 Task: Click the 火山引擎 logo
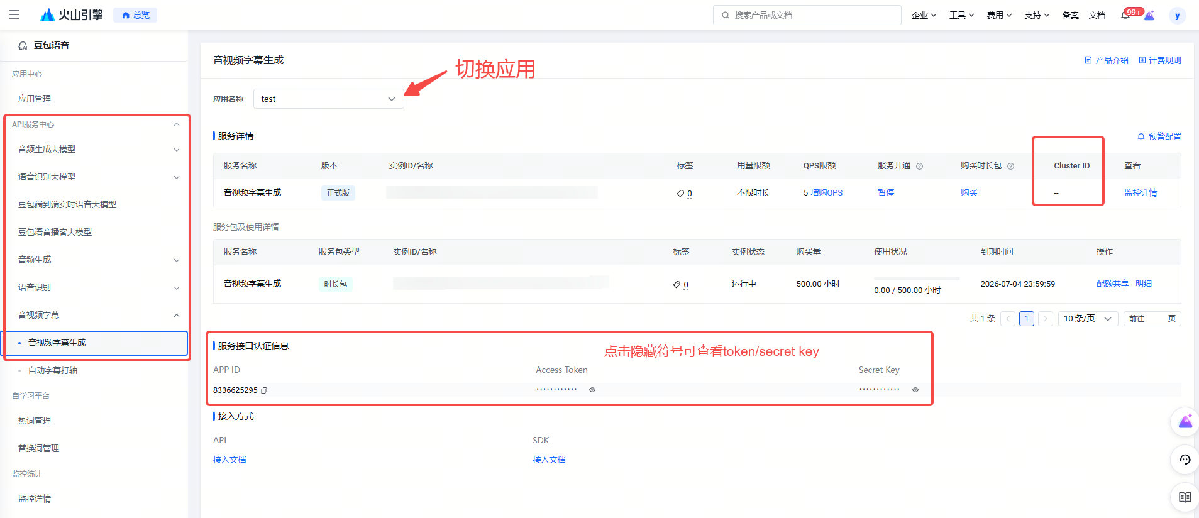[71, 15]
